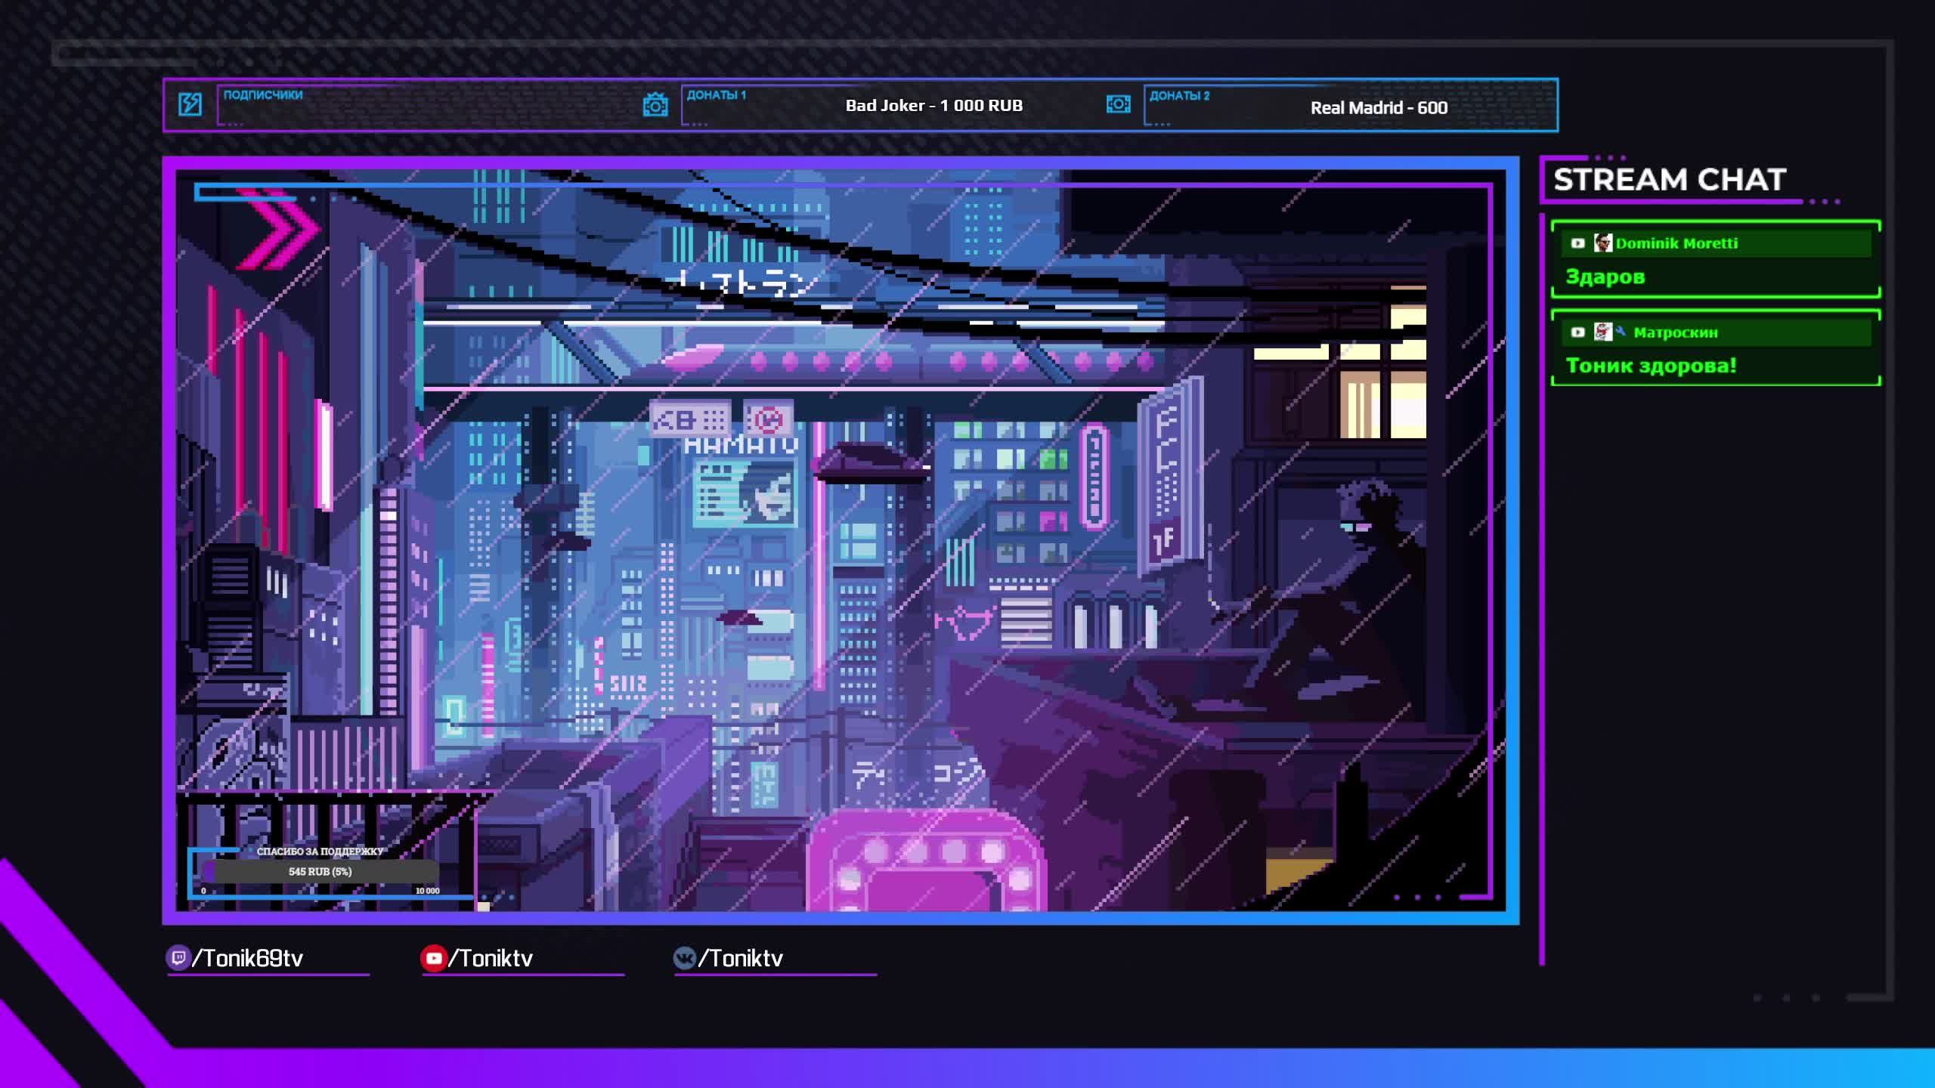1935x1088 pixels.
Task: Click the red YouTube logo icon
Action: [433, 958]
